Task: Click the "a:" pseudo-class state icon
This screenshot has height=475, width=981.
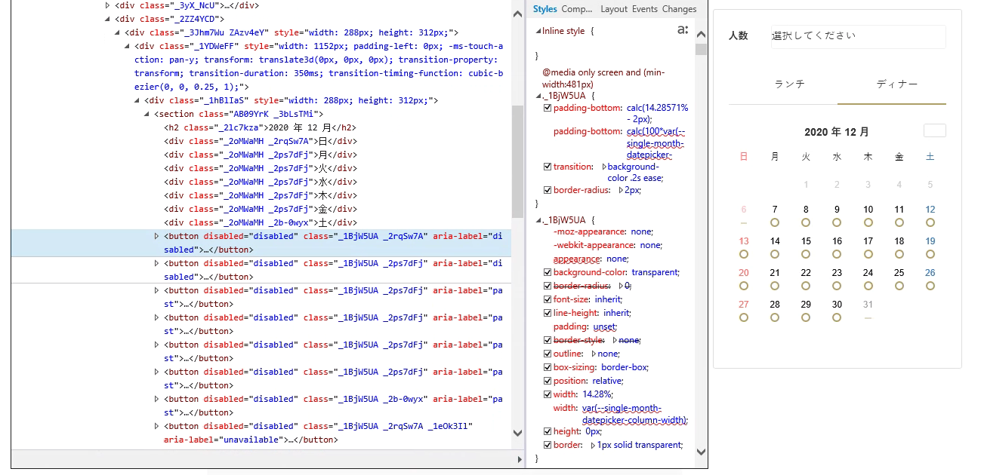Action: pyautogui.click(x=683, y=29)
